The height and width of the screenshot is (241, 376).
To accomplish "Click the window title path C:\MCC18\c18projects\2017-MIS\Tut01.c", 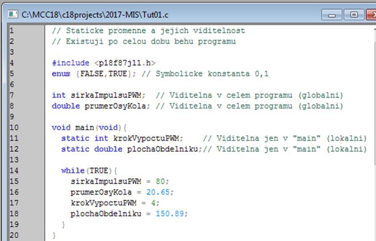I will pos(95,15).
